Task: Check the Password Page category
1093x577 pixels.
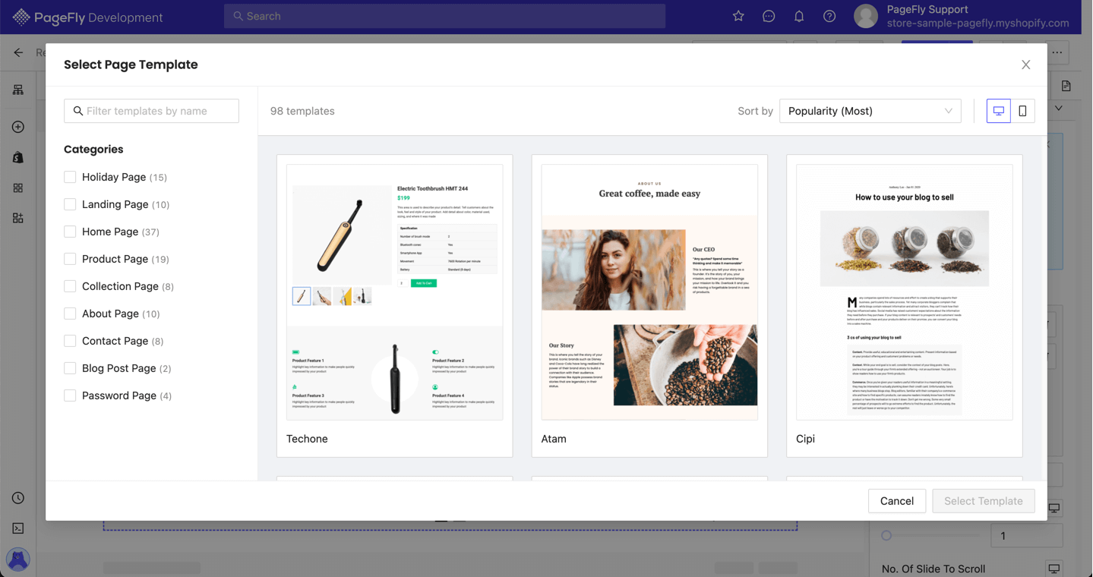Action: pos(70,396)
